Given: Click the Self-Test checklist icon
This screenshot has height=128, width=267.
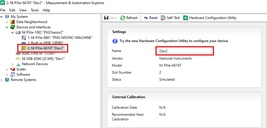Looking at the screenshot, I should (x=163, y=18).
